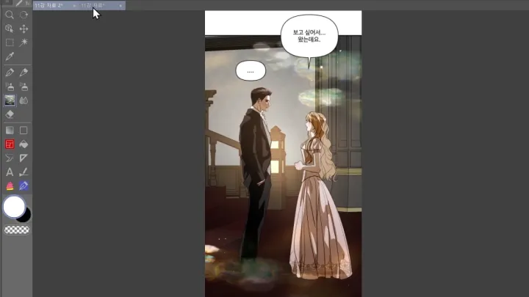
Task: Close the second '11강 자료*' tab
Action: (120, 6)
